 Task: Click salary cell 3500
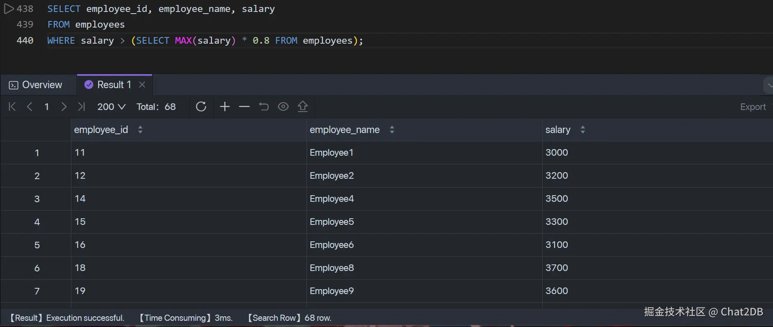coord(658,199)
